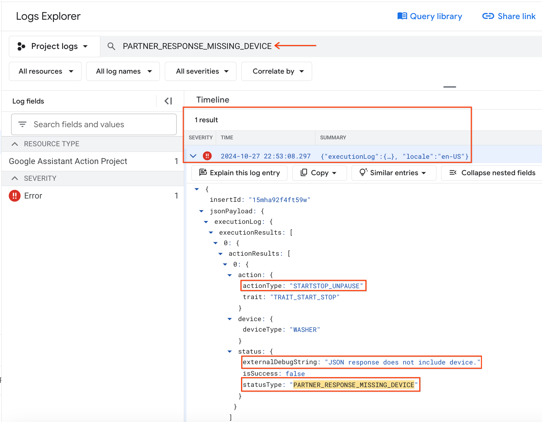Viewport: 542px width, 422px height.
Task: Open the All log names filter
Action: click(123, 71)
